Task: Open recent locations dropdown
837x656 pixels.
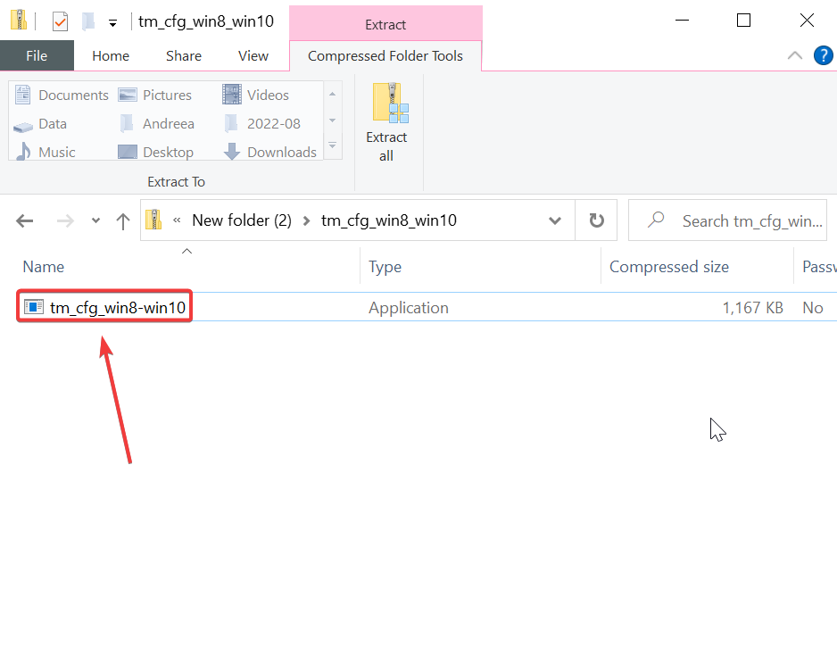Action: coord(95,220)
